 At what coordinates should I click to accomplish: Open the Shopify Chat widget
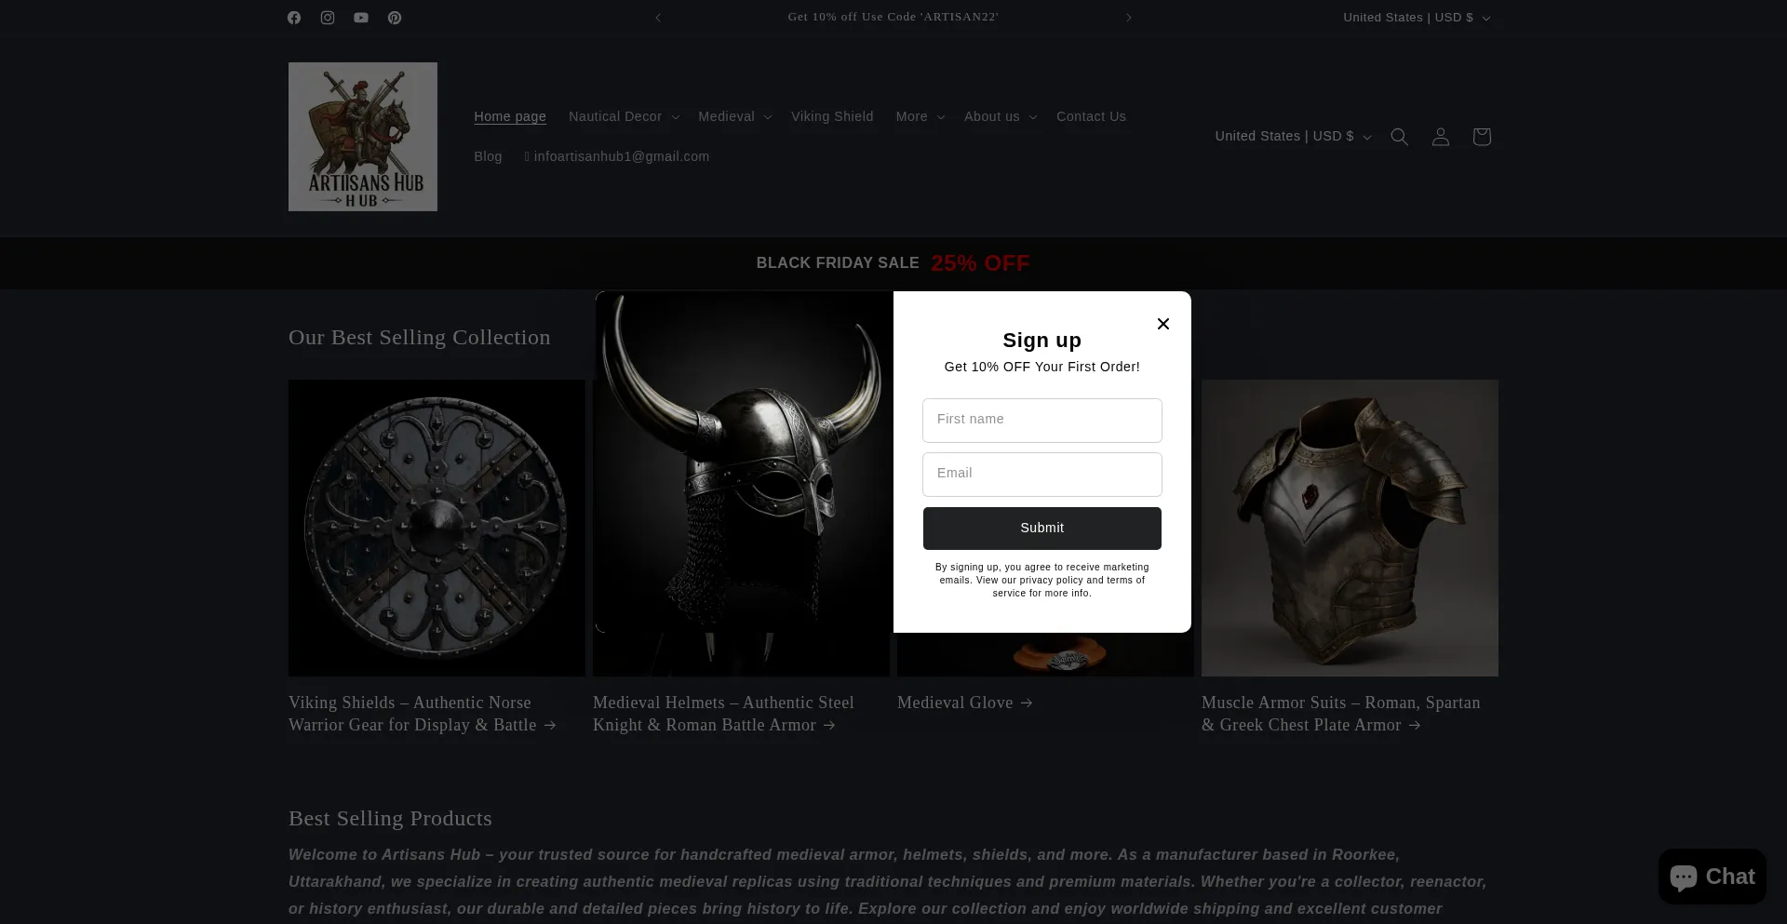click(1712, 877)
